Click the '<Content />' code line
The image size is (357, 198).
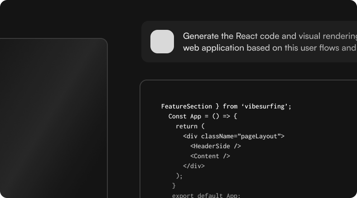210,156
